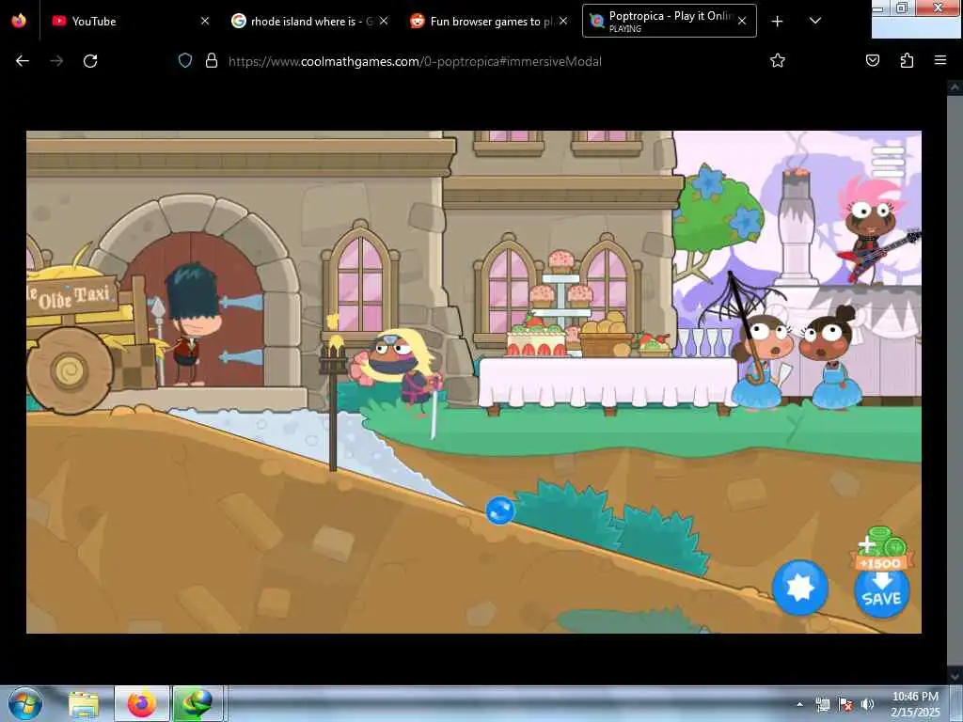Reload the current page
This screenshot has height=722, width=963.
pos(90,61)
